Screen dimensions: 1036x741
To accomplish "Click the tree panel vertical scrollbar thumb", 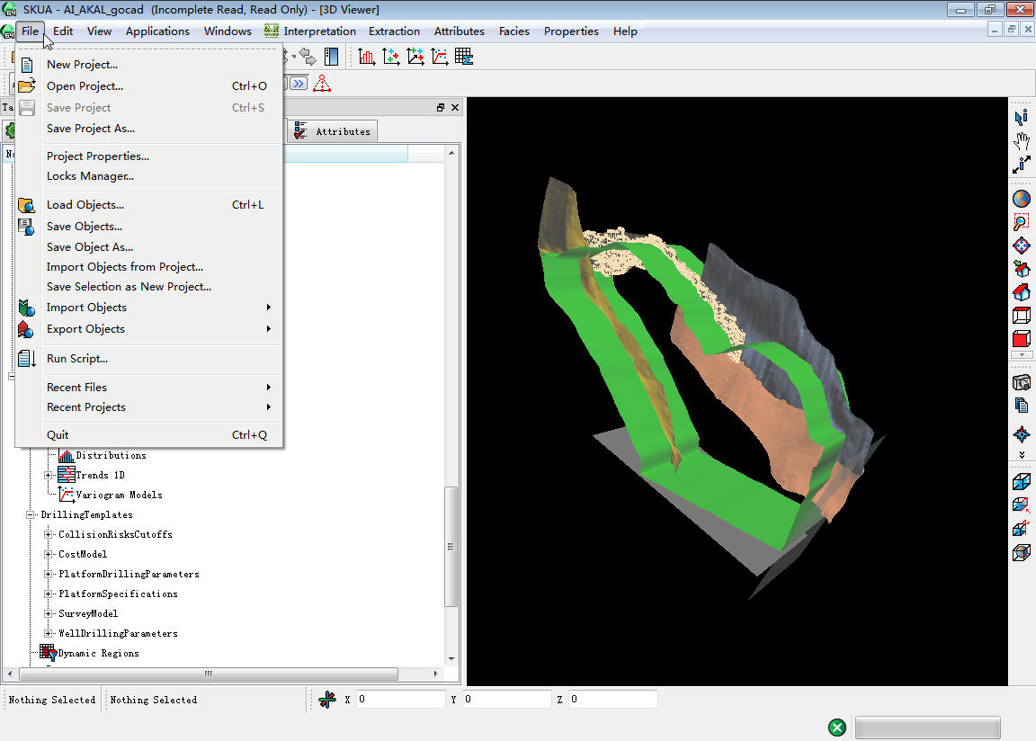I will coord(451,546).
